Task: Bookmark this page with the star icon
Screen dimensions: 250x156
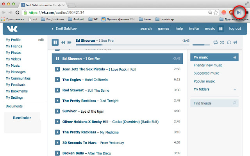Action: (x=216, y=12)
